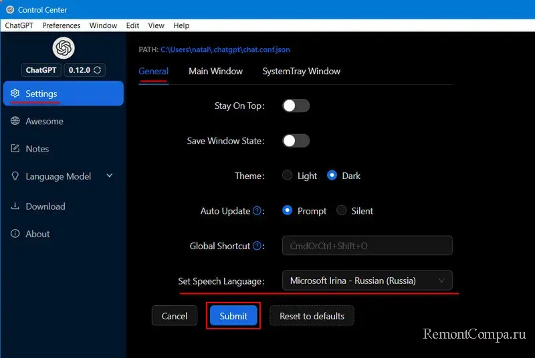Open the Set Speech Language dropdown
The width and height of the screenshot is (535, 358).
coord(366,281)
